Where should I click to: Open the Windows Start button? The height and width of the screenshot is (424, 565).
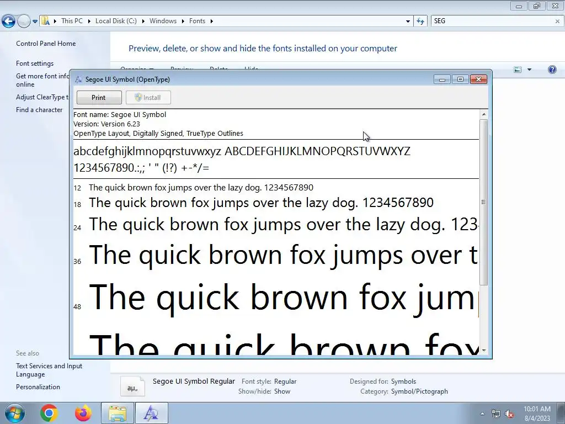tap(14, 413)
